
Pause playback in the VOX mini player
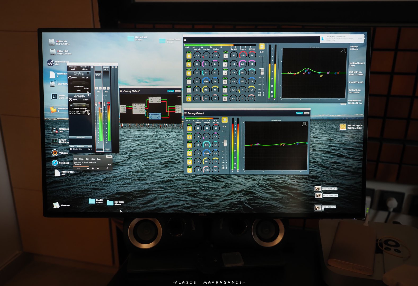tap(93, 168)
